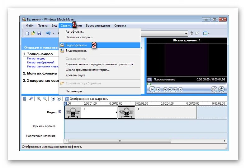Select Видеоэффекты in the Сервис menu
The height and width of the screenshot is (168, 246).
coord(100,45)
